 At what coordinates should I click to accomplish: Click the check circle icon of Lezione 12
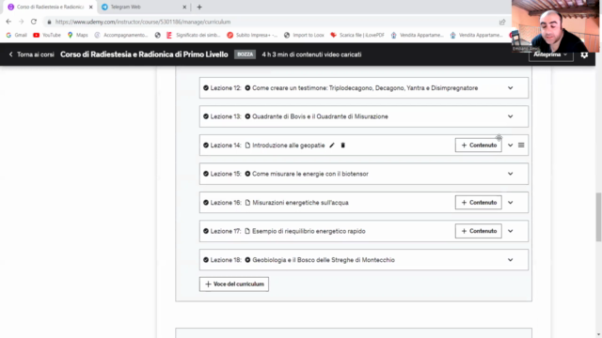[x=206, y=88]
